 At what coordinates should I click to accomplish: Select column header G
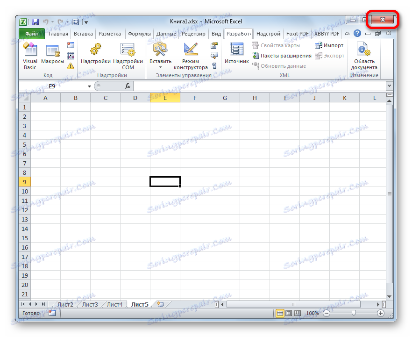pos(225,98)
